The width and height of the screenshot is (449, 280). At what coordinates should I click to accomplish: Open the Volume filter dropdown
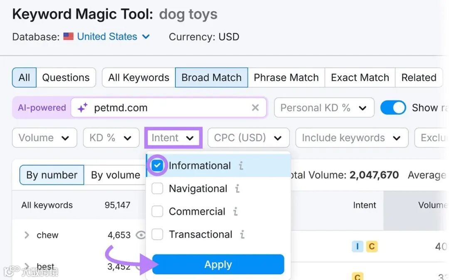pyautogui.click(x=44, y=138)
